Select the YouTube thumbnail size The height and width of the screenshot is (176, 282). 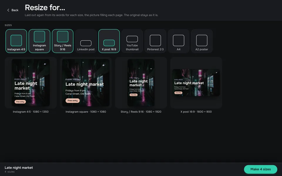132,41
